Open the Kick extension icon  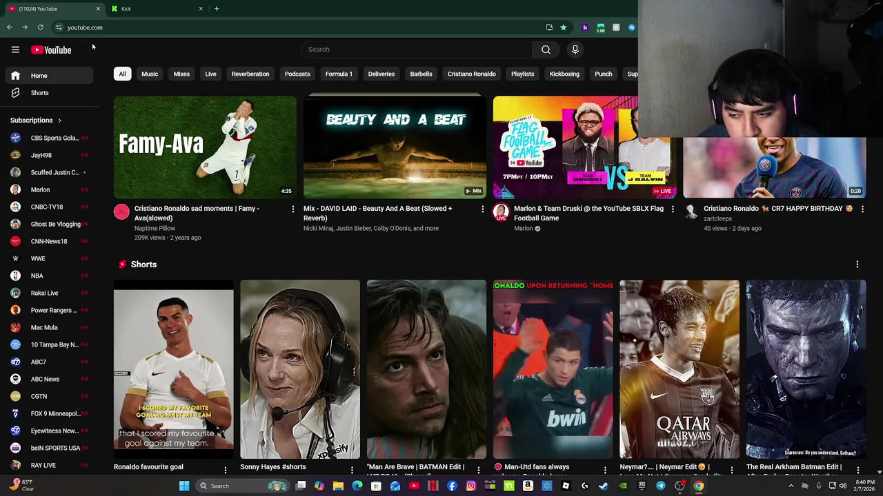(x=585, y=28)
